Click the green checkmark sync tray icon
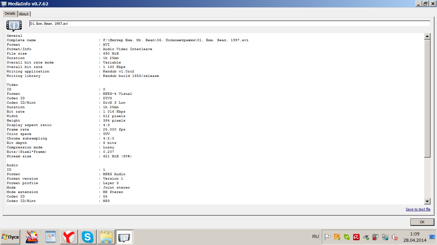The width and height of the screenshot is (437, 245). click(347, 237)
